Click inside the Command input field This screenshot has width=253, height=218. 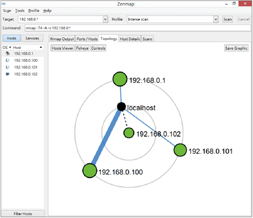(138, 28)
